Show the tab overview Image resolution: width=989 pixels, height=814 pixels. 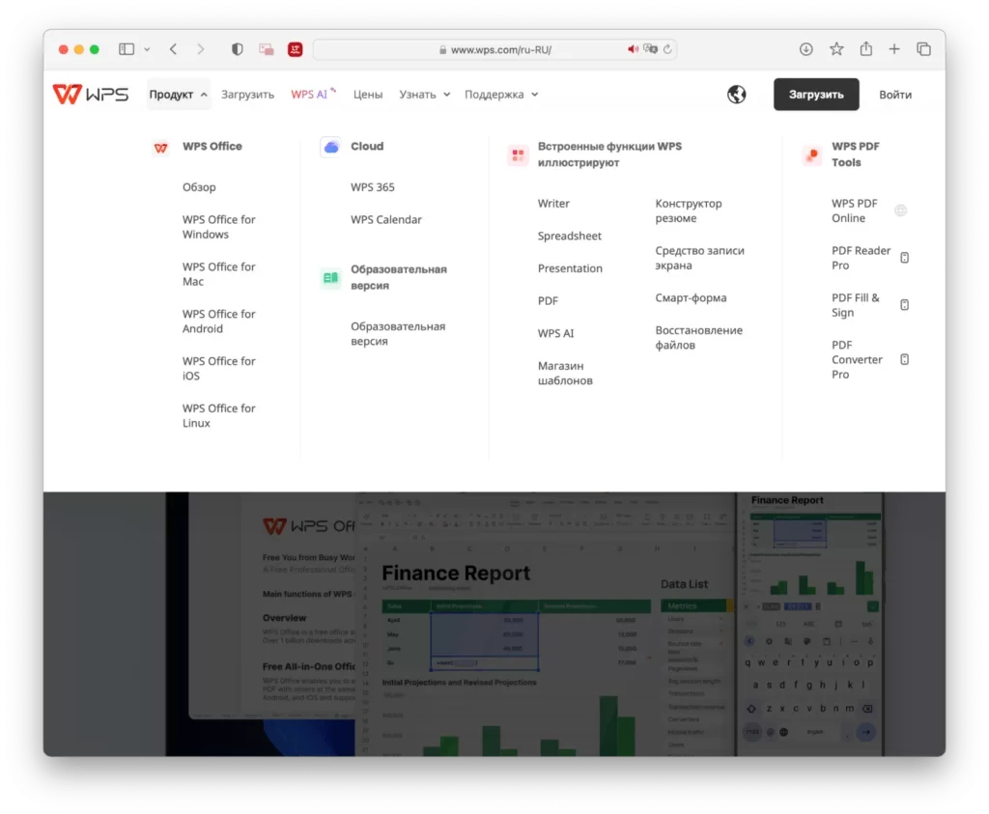pos(924,49)
